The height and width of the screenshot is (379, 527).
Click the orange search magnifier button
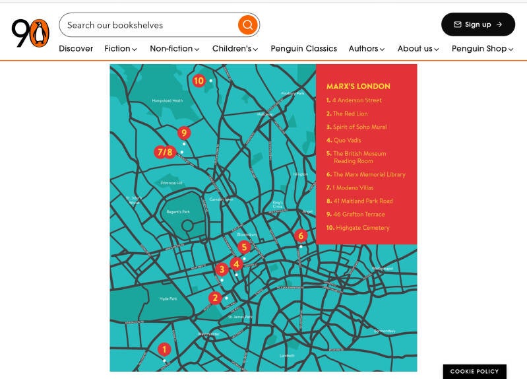click(248, 24)
